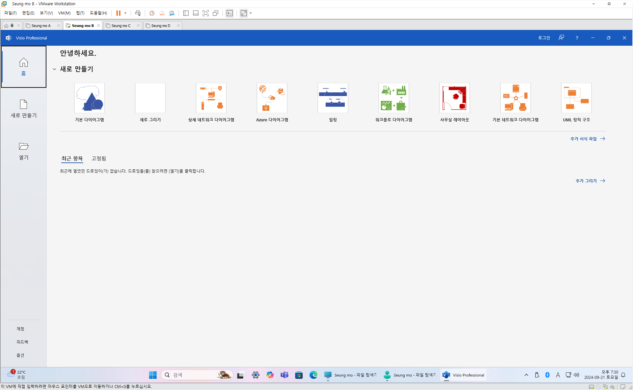Open the VM(M) menu
This screenshot has width=633, height=390.
[64, 13]
